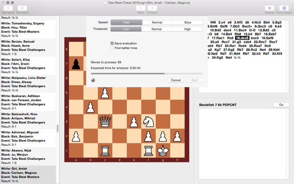The width and height of the screenshot is (294, 184).
Task: Set Threshold to Normal
Action: [157, 29]
